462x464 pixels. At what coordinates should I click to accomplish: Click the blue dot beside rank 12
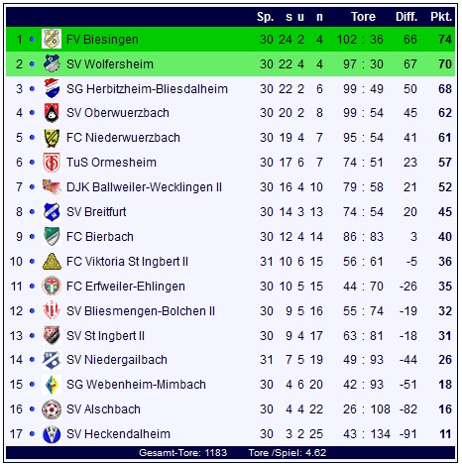(x=32, y=311)
